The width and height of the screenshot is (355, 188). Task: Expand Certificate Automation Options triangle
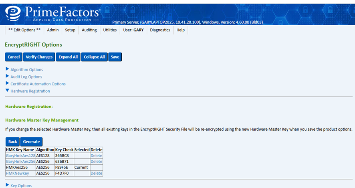tap(7, 83)
